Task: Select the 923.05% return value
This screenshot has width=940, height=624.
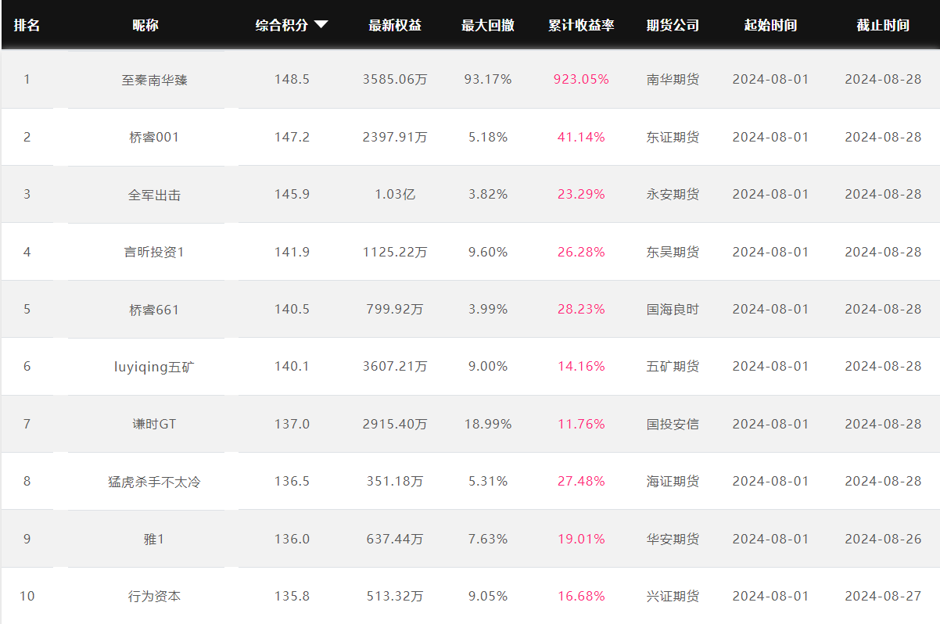Action: (x=581, y=79)
